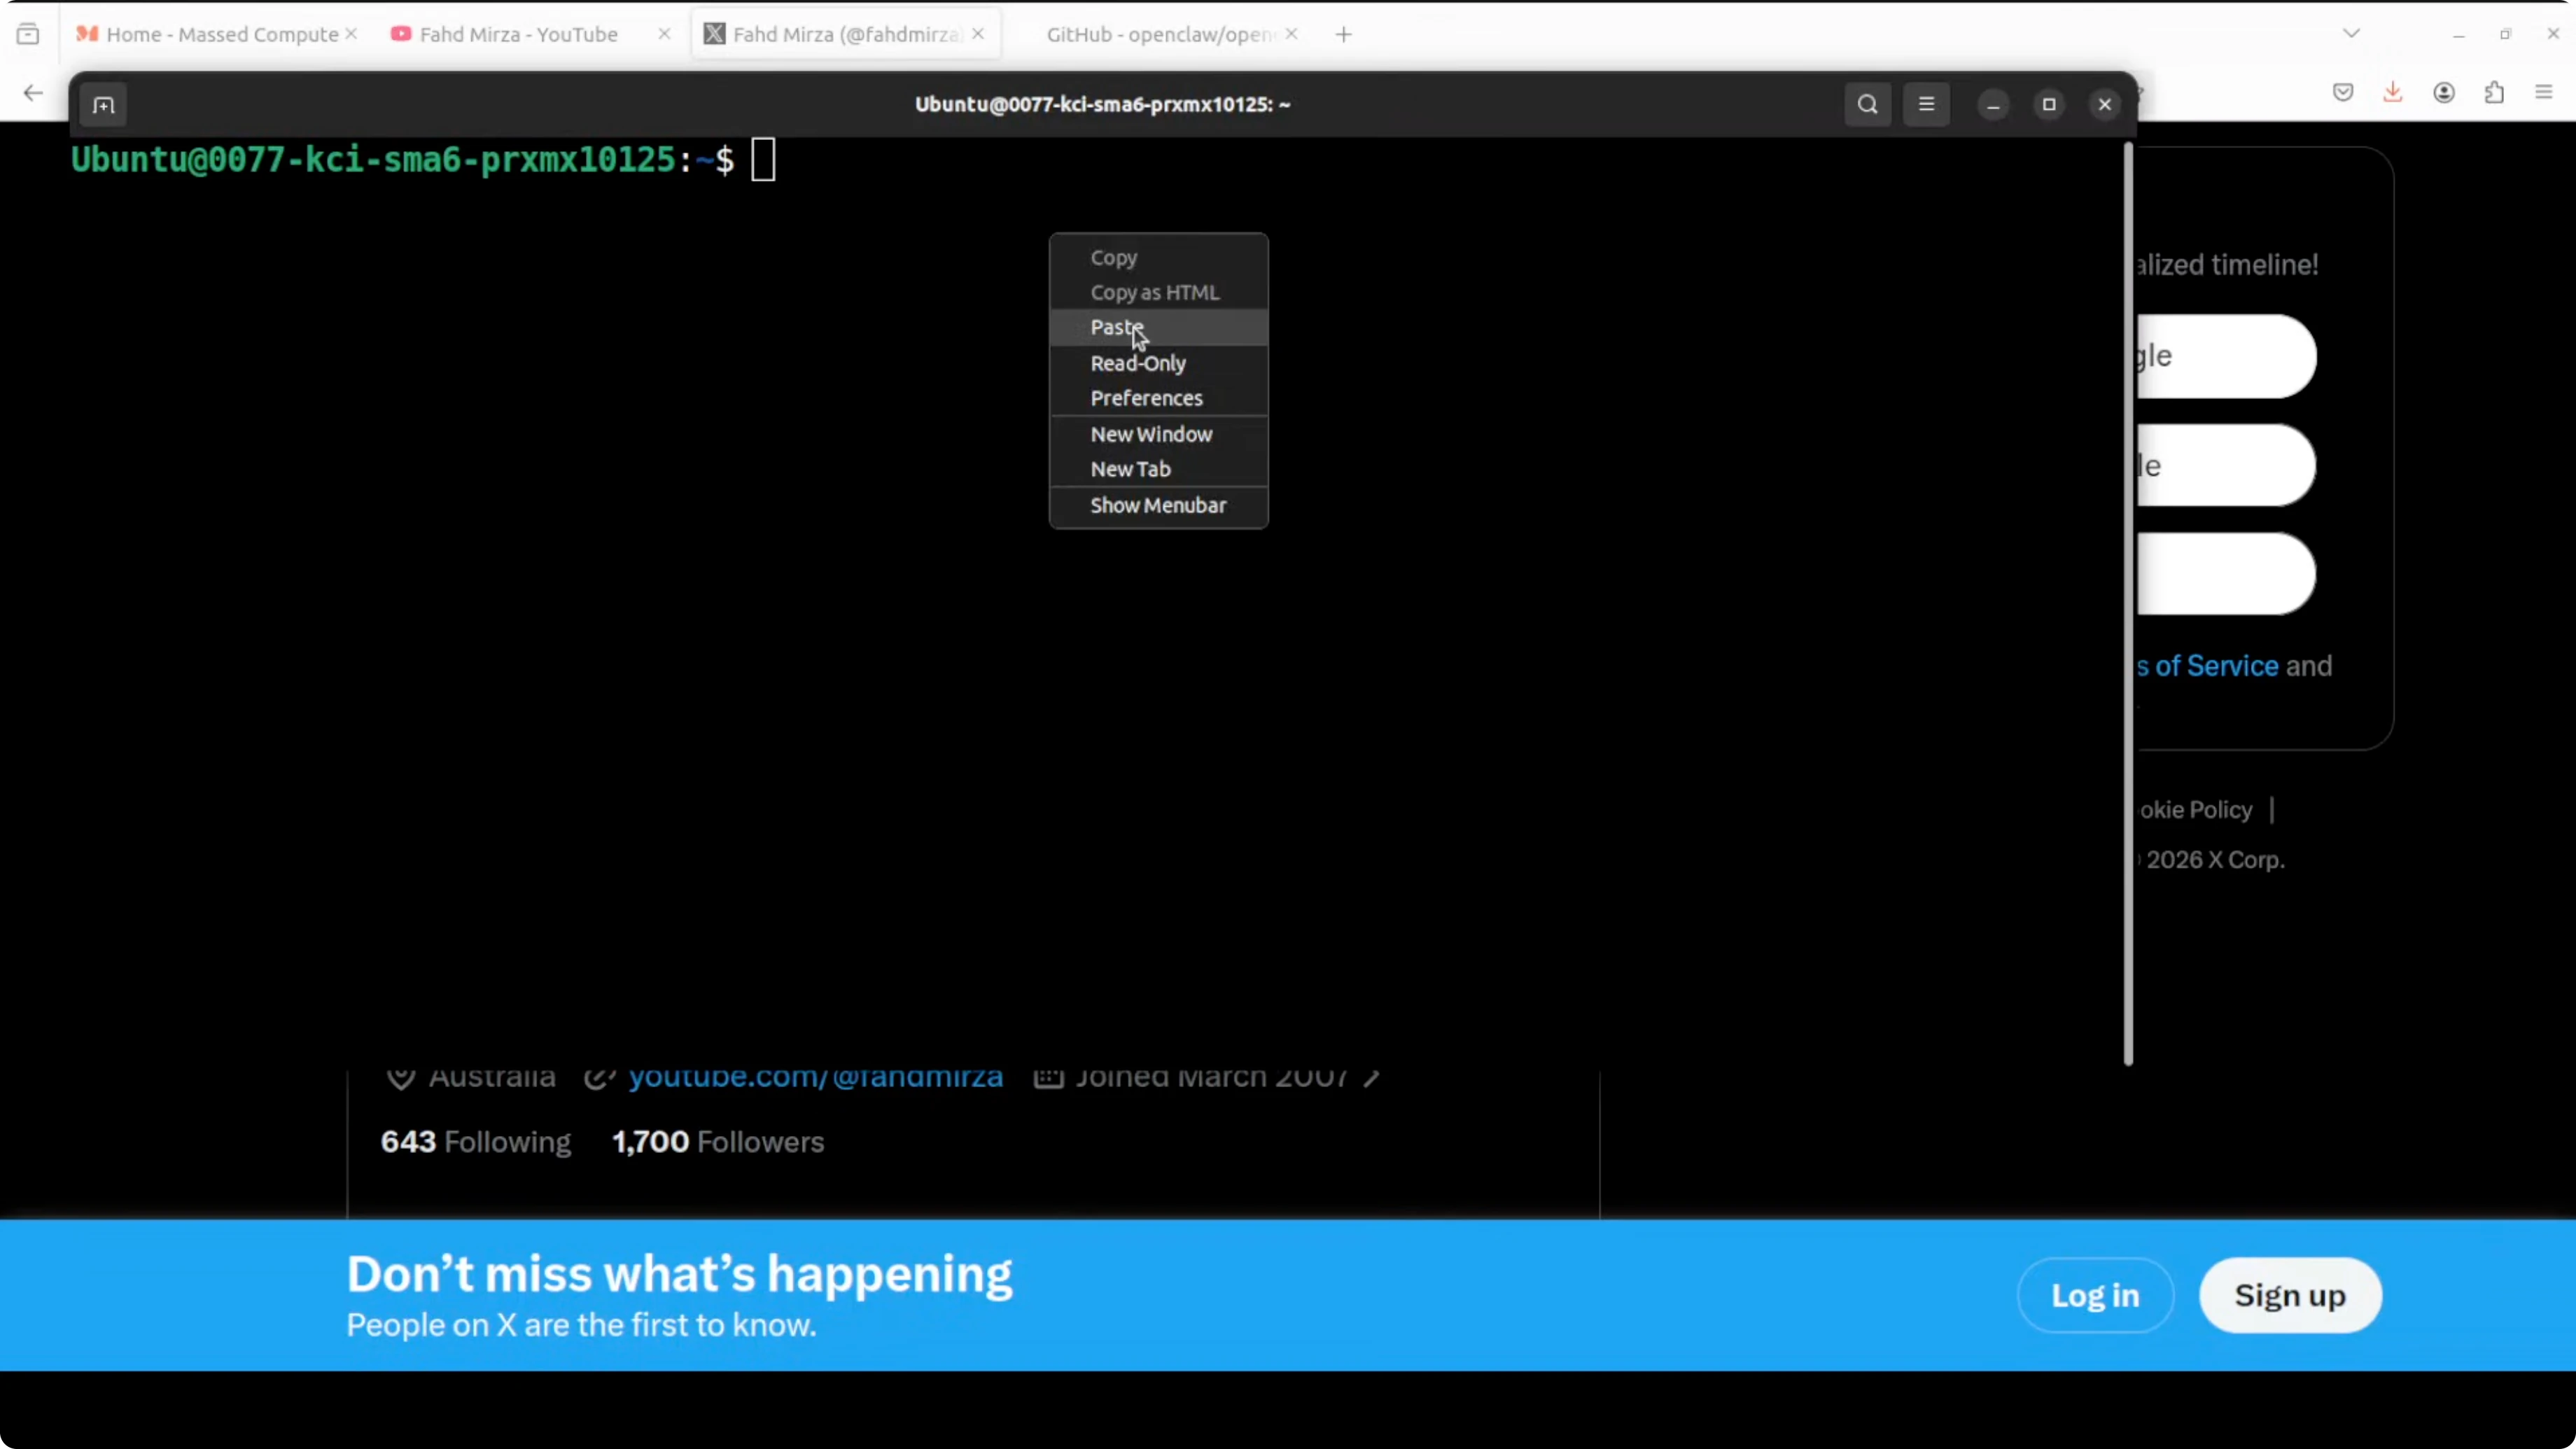Click the Firefox downloads arrow icon
The height and width of the screenshot is (1449, 2576).
2392,93
